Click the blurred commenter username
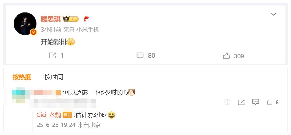This screenshot has width=291, height=135. tap(36, 92)
